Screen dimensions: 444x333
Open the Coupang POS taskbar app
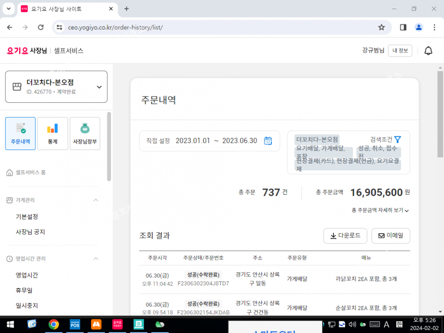tap(75, 324)
